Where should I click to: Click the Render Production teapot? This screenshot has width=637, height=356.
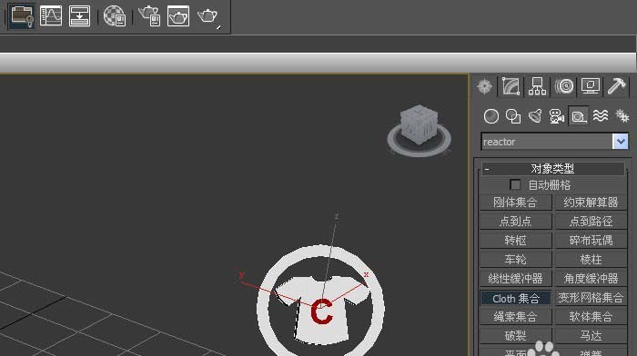click(x=208, y=16)
